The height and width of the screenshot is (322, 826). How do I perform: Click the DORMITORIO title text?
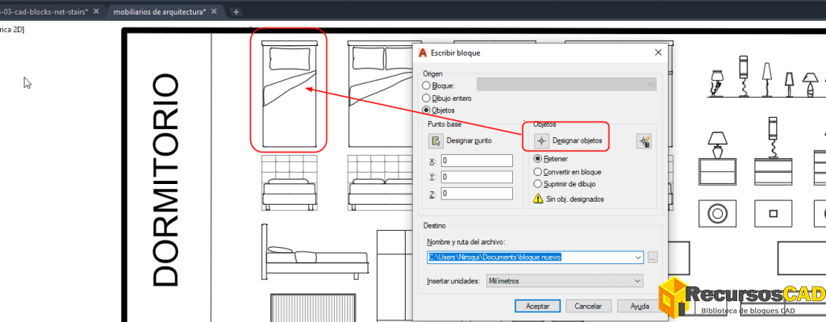[x=165, y=180]
